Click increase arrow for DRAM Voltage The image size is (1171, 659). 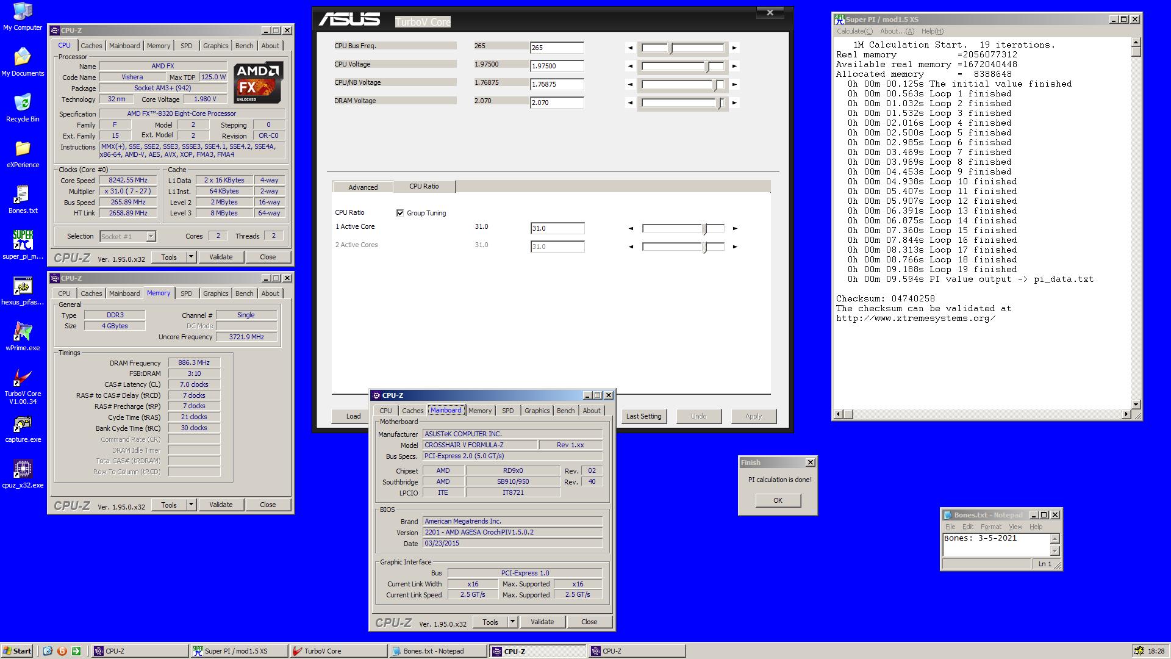(734, 103)
